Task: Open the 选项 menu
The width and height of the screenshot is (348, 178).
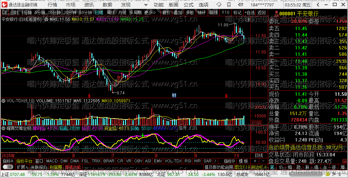Action: coord(203,5)
